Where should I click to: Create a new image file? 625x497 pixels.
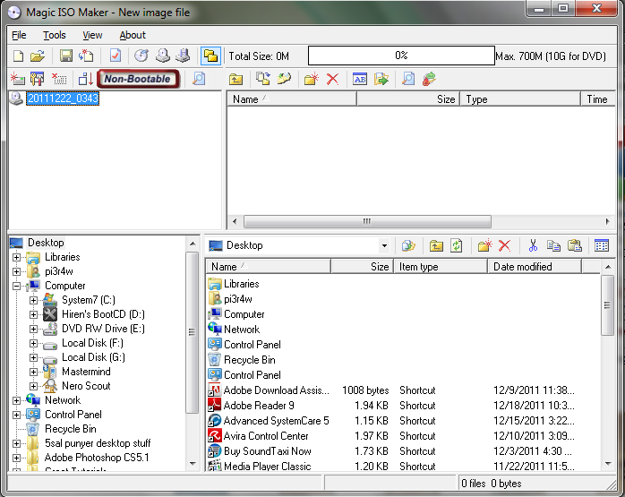(x=18, y=56)
